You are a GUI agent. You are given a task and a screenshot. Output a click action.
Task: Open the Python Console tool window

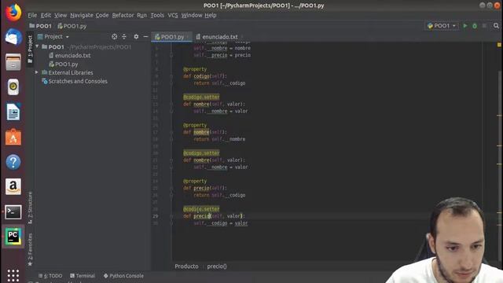point(123,276)
